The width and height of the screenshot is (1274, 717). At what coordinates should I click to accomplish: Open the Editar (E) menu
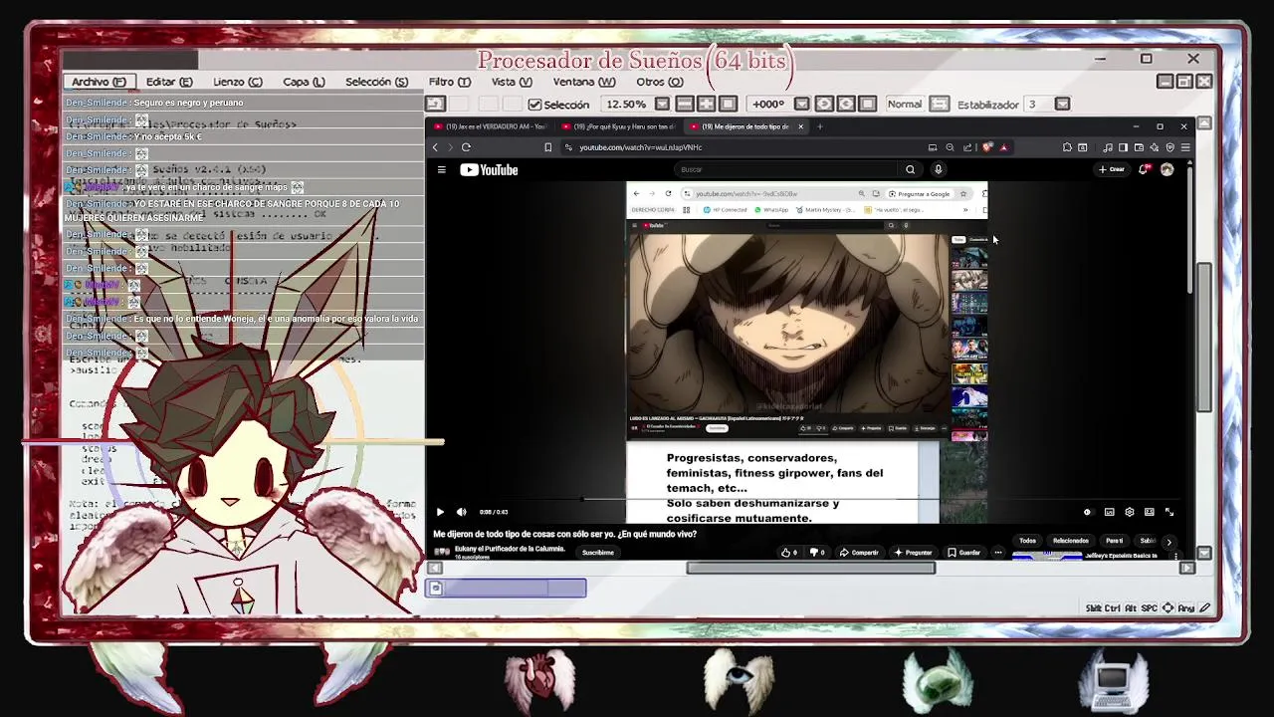click(x=169, y=82)
